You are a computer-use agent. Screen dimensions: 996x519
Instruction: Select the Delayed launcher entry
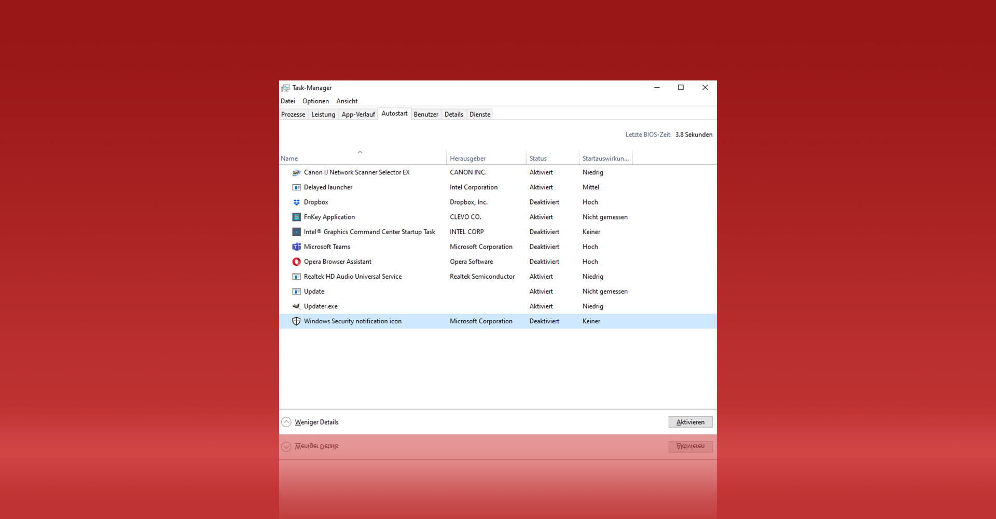pyautogui.click(x=328, y=187)
